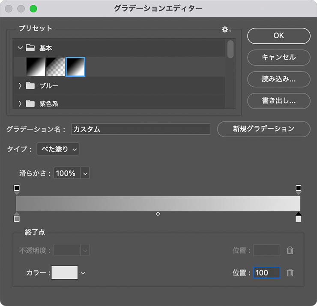Image resolution: width=317 pixels, height=306 pixels.
Task: Open the タイプ dropdown showing べた塗り
Action: 58,149
